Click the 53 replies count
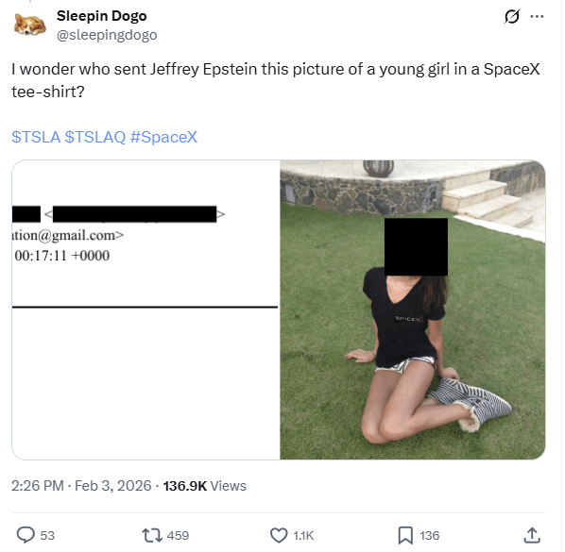The height and width of the screenshot is (552, 565). coord(47,535)
